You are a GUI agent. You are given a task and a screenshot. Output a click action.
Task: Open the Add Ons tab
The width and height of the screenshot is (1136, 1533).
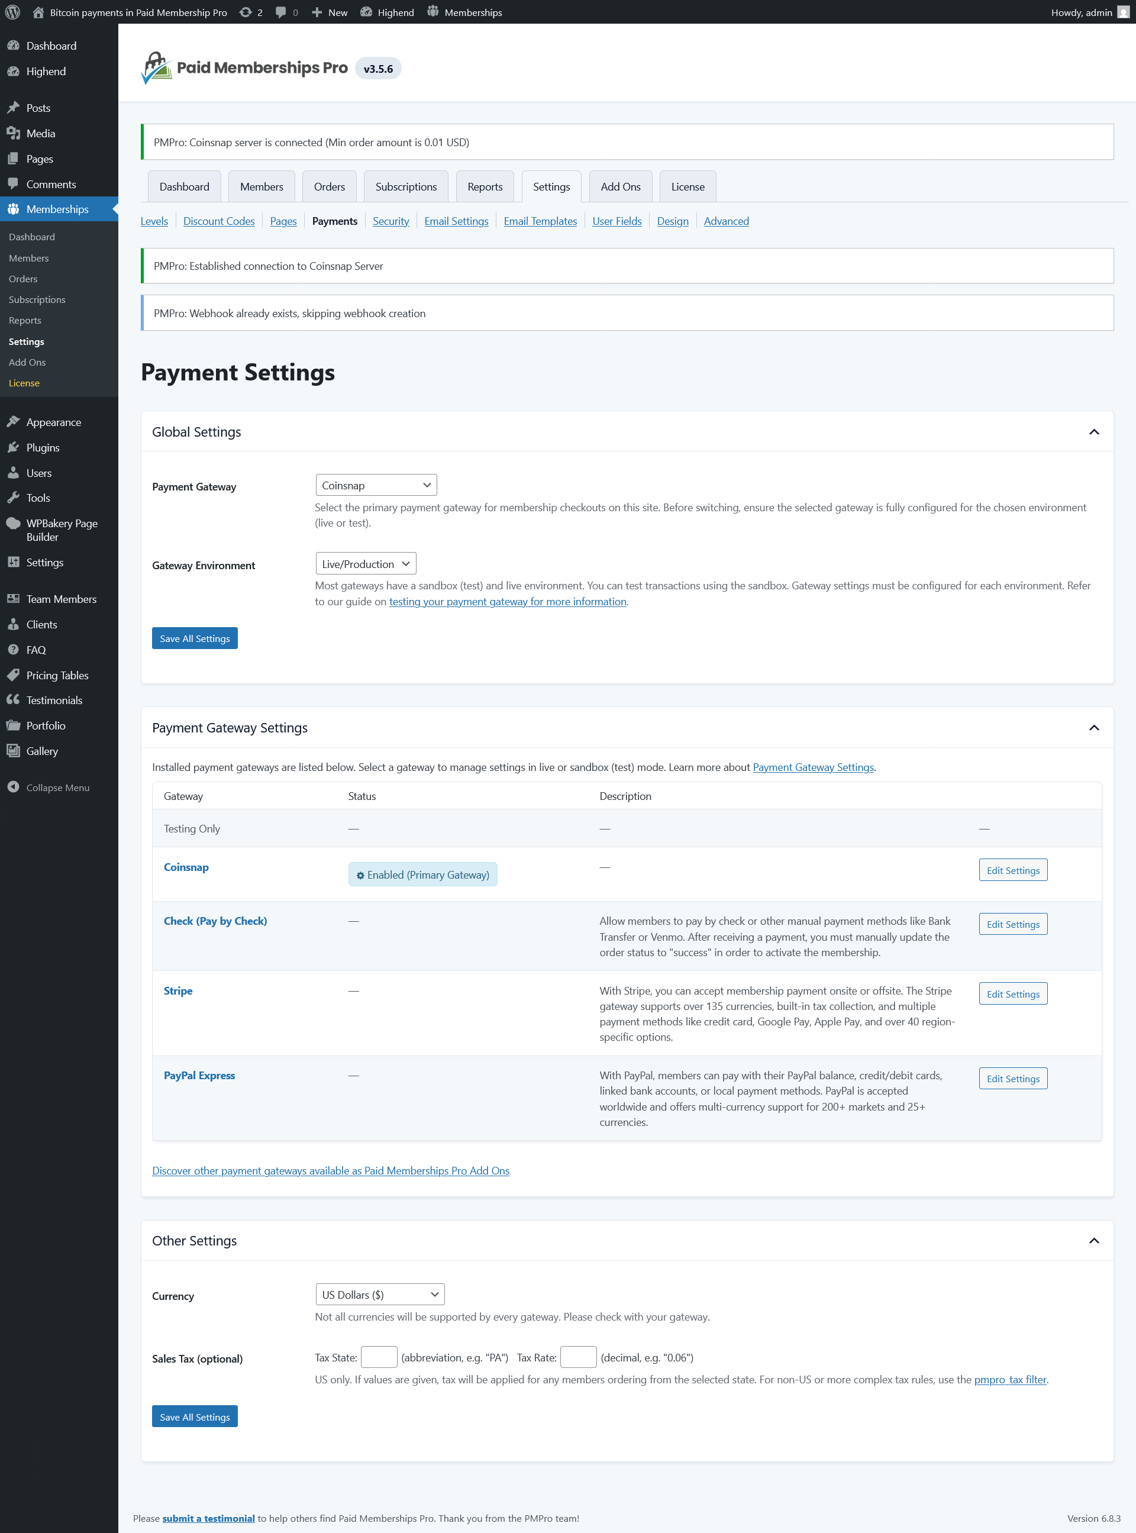pos(619,186)
